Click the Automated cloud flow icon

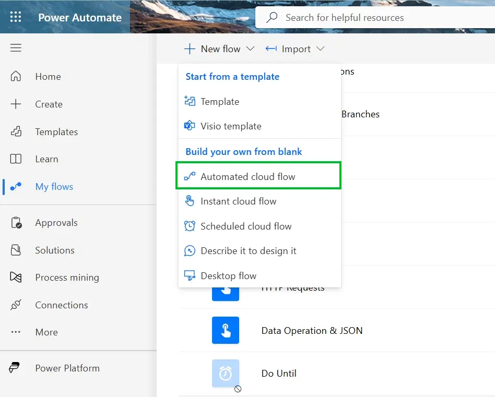[x=190, y=176]
